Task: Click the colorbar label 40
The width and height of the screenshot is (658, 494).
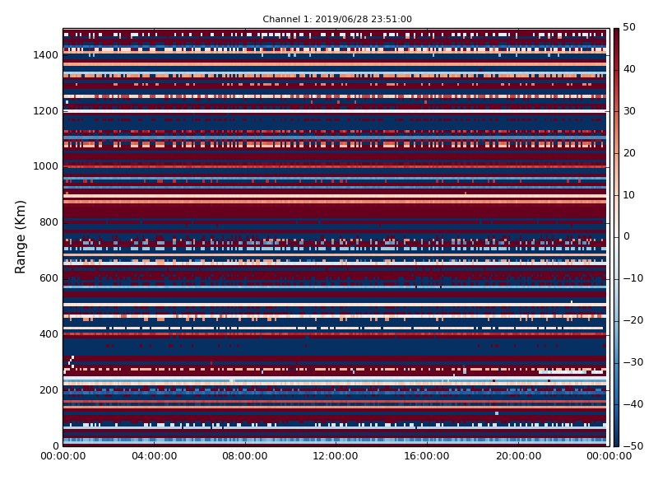Action: 629,69
